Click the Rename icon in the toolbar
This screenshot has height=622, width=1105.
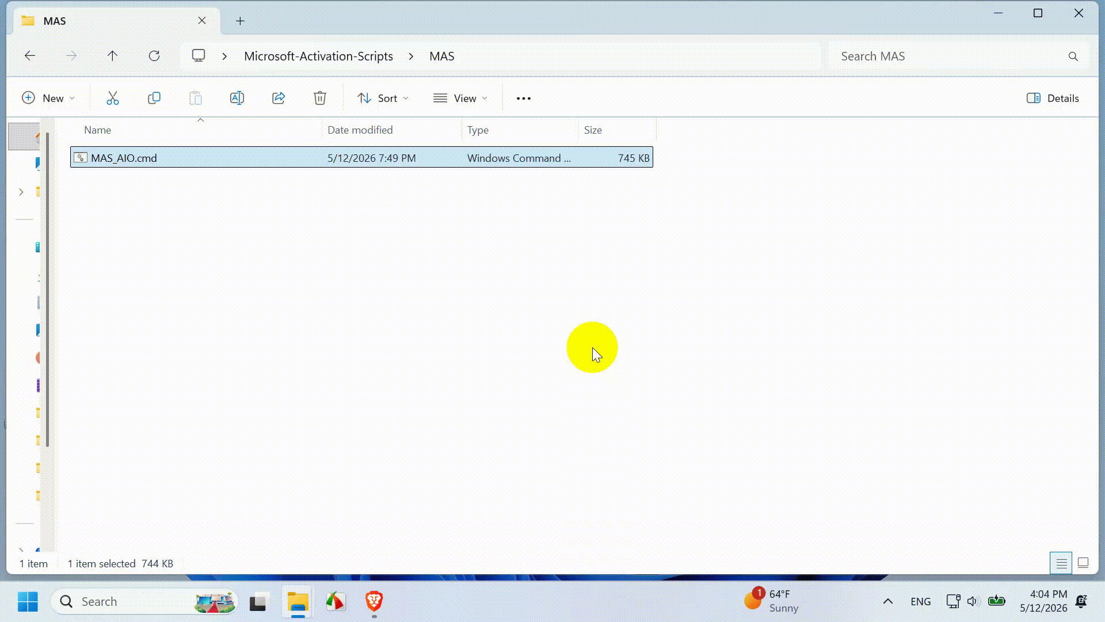[237, 98]
